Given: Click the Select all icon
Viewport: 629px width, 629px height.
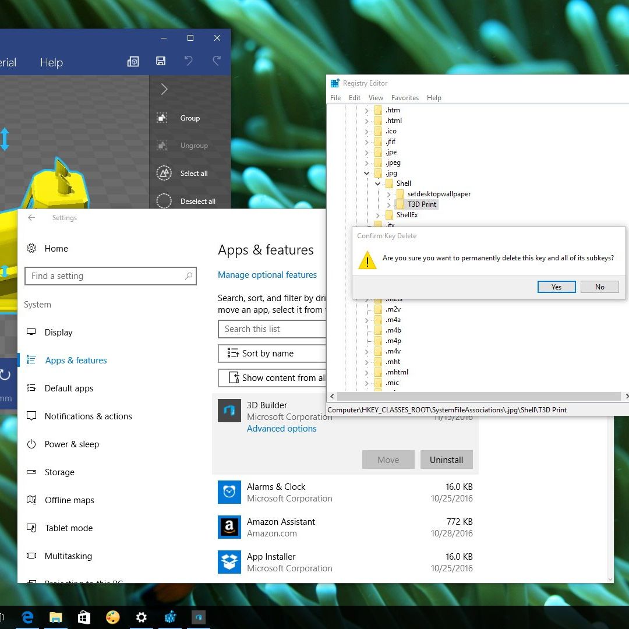Looking at the screenshot, I should click(x=164, y=173).
